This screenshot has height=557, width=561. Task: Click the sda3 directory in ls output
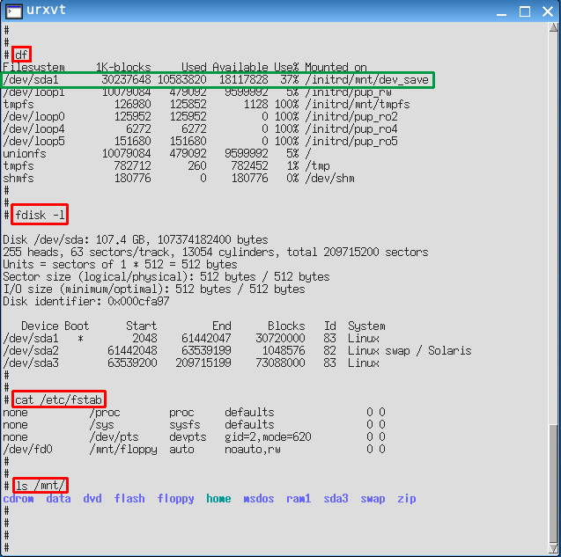point(336,499)
